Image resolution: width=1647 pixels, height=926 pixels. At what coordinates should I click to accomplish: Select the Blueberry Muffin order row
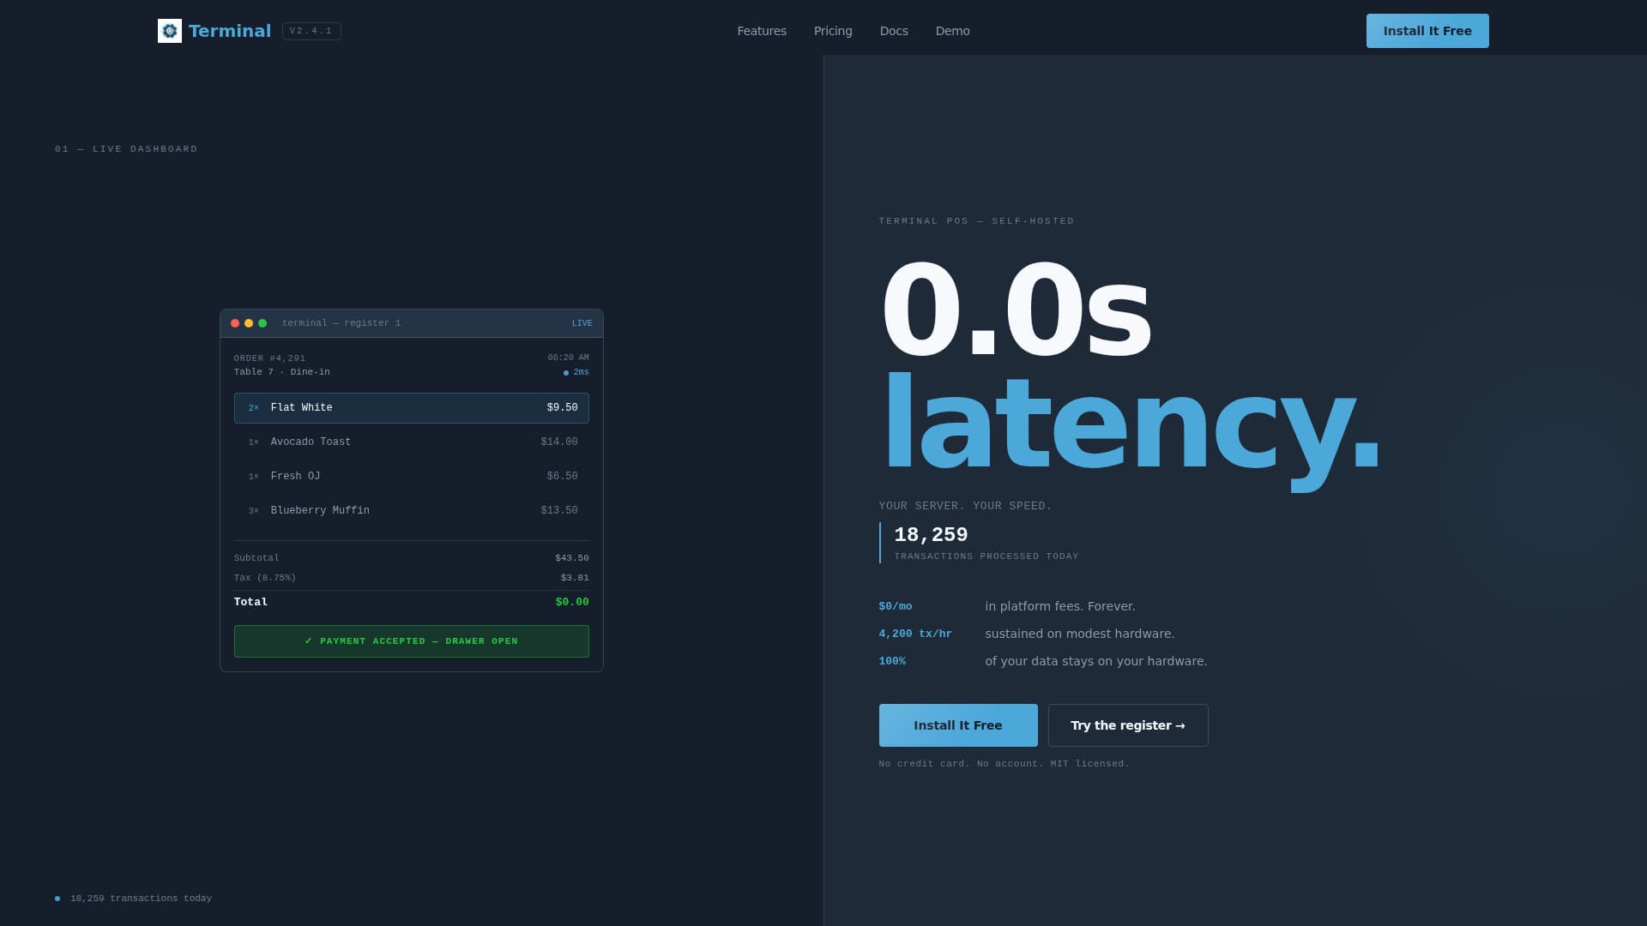click(412, 511)
